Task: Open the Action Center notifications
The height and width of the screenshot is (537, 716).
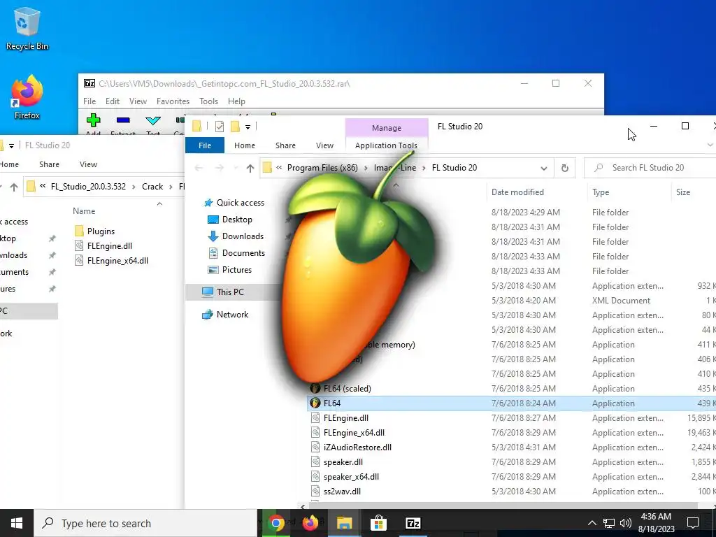Action: click(693, 523)
